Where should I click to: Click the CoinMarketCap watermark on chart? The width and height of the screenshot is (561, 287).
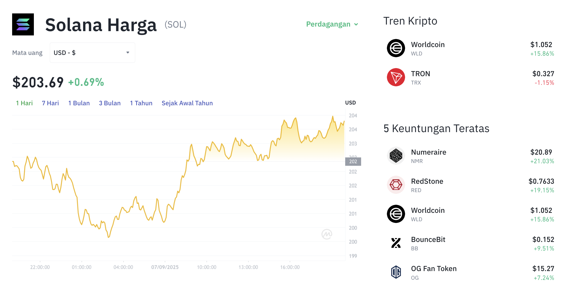click(326, 234)
